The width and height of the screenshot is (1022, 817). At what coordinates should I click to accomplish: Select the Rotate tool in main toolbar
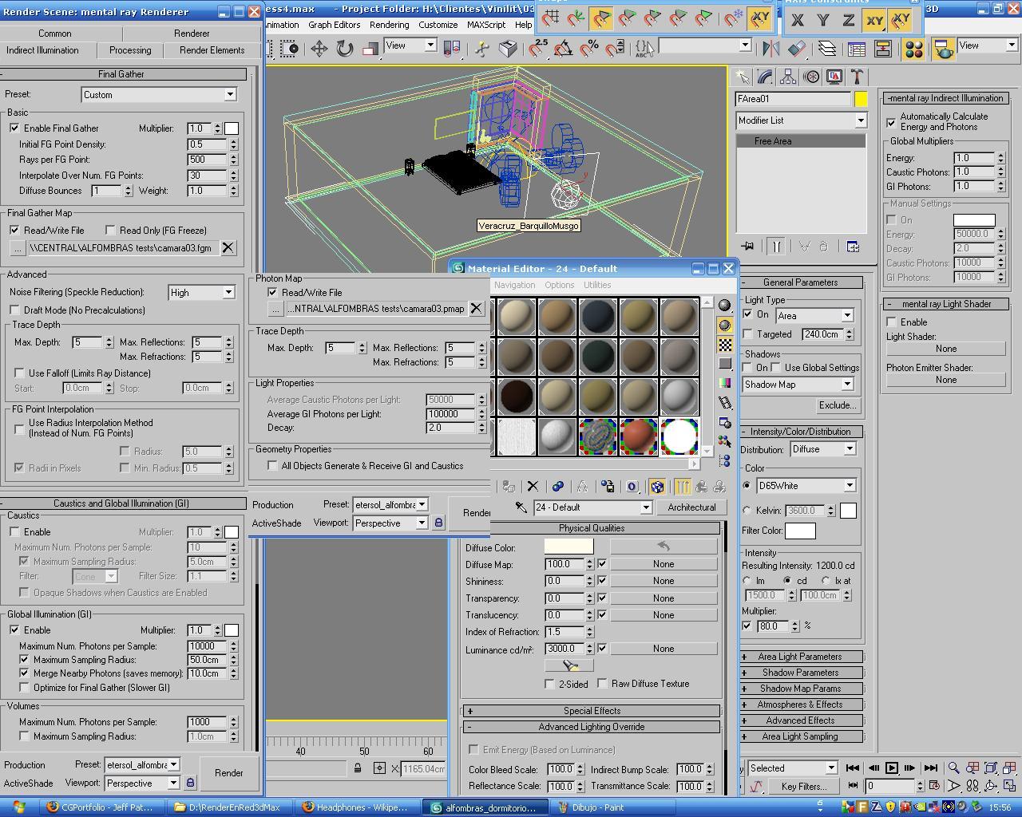344,49
